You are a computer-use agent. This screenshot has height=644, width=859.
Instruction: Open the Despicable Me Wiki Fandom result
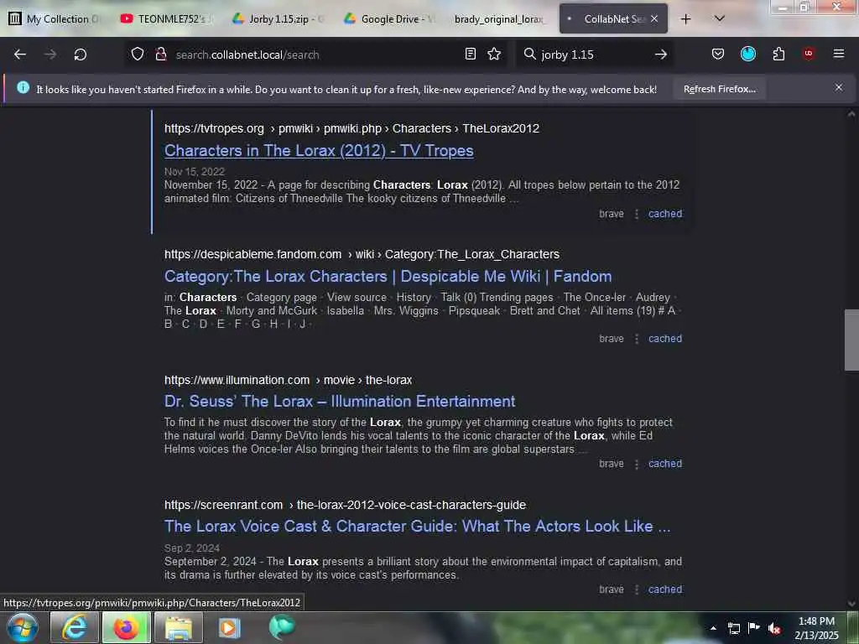point(388,276)
